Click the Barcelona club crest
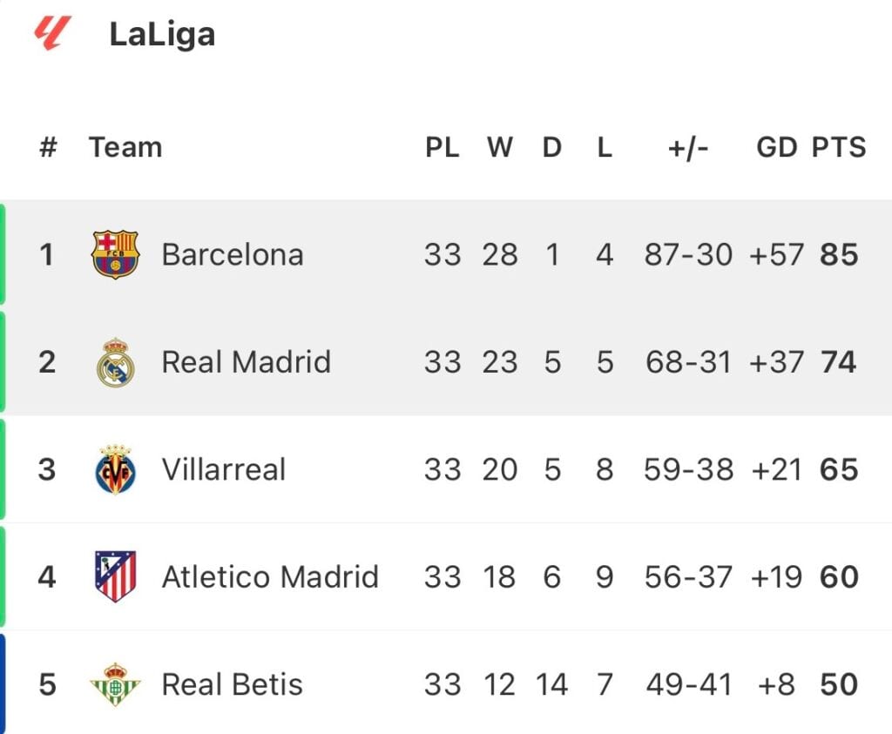 (116, 254)
